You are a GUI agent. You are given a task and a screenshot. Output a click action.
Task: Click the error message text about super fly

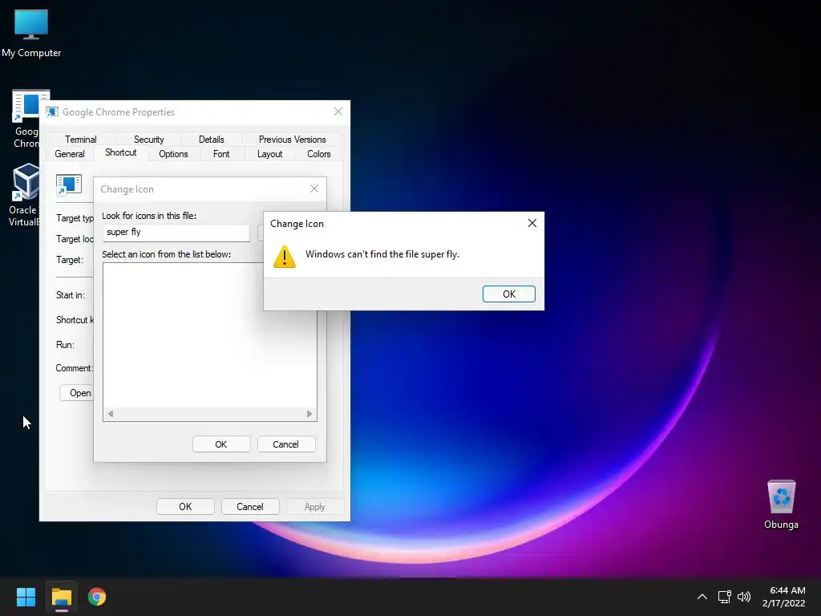382,254
